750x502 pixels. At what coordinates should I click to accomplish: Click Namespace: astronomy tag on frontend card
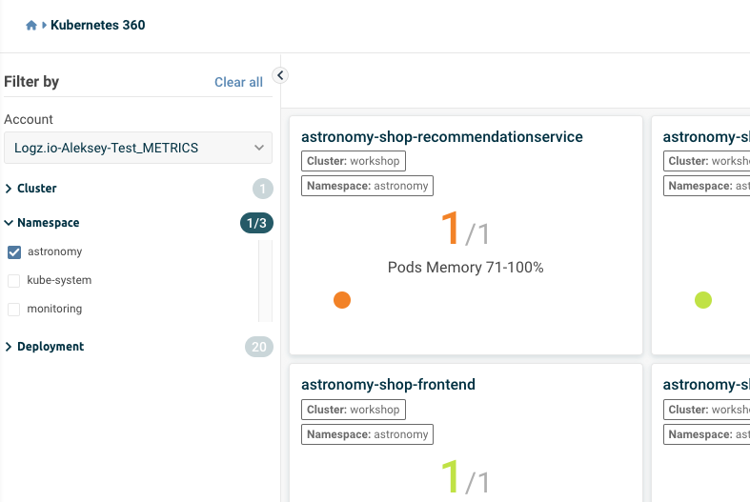click(367, 434)
